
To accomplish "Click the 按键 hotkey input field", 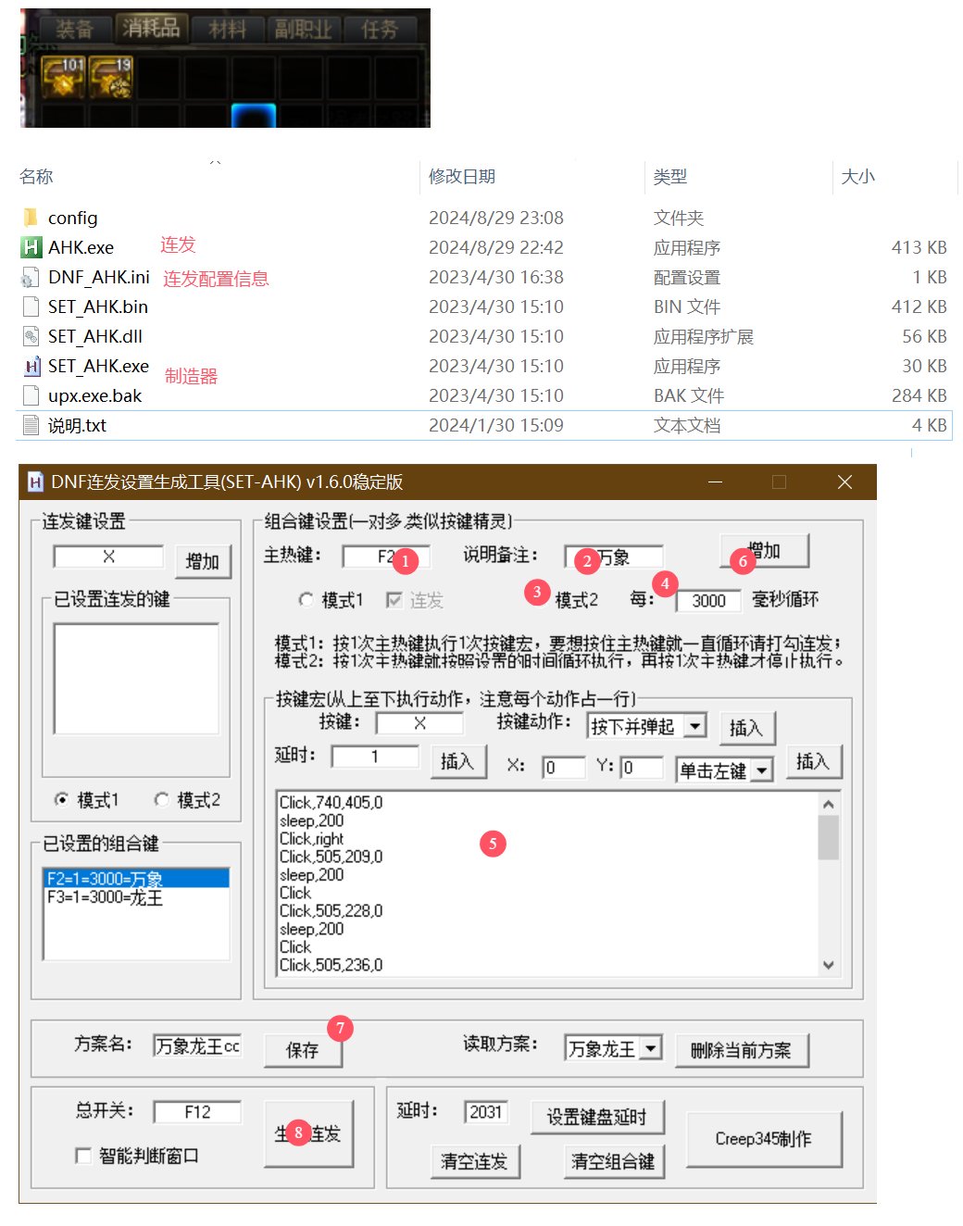I will tap(419, 722).
